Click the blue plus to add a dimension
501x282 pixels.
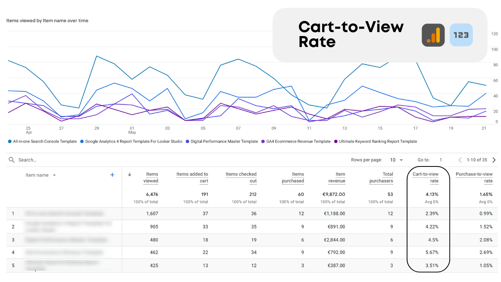point(112,175)
